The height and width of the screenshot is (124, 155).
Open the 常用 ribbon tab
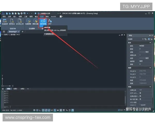point(4,17)
